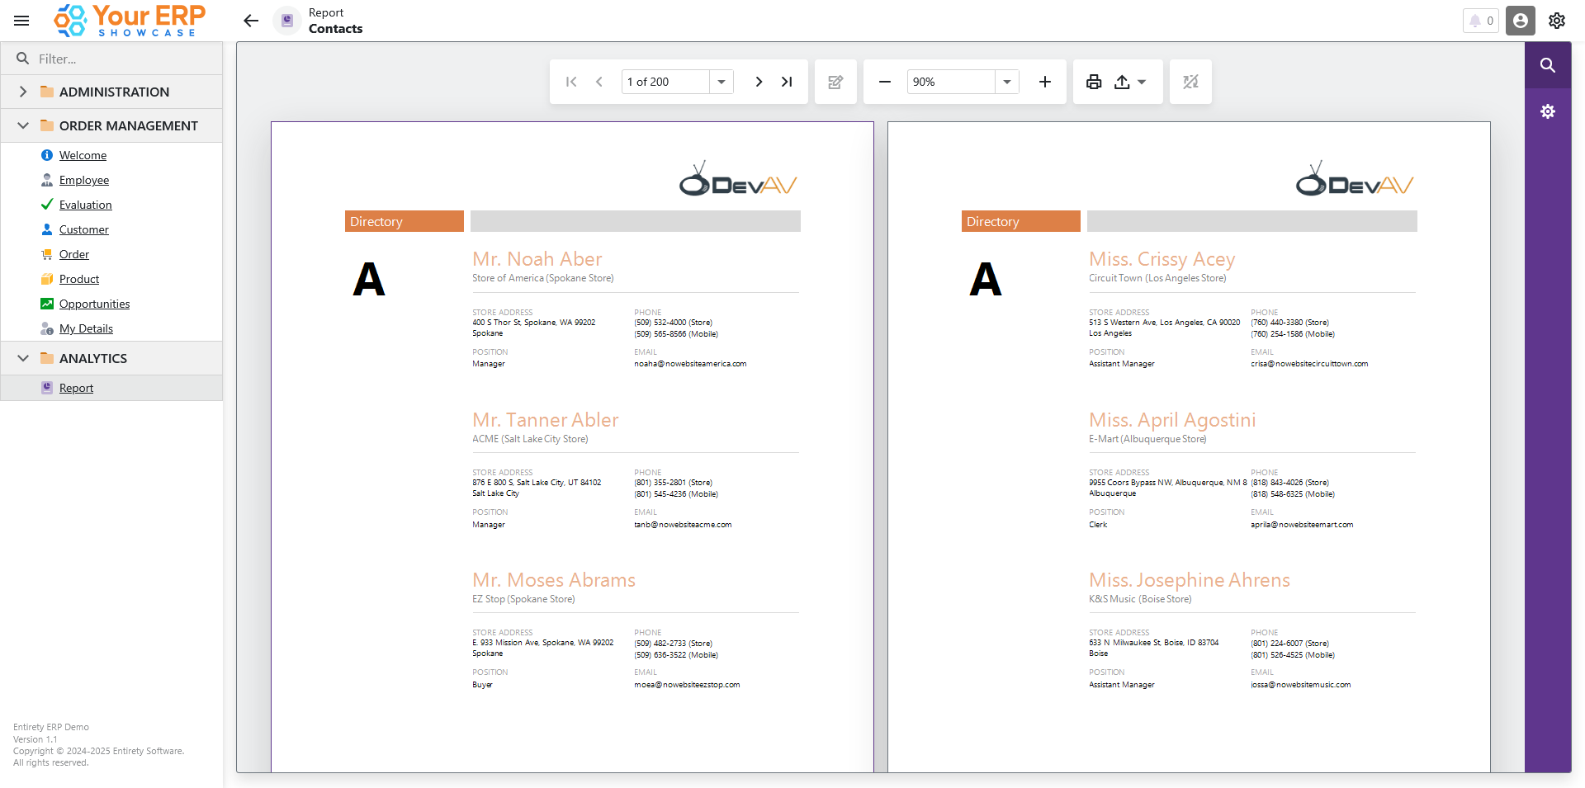1585x788 pixels.
Task: Click the print report icon
Action: [1094, 82]
